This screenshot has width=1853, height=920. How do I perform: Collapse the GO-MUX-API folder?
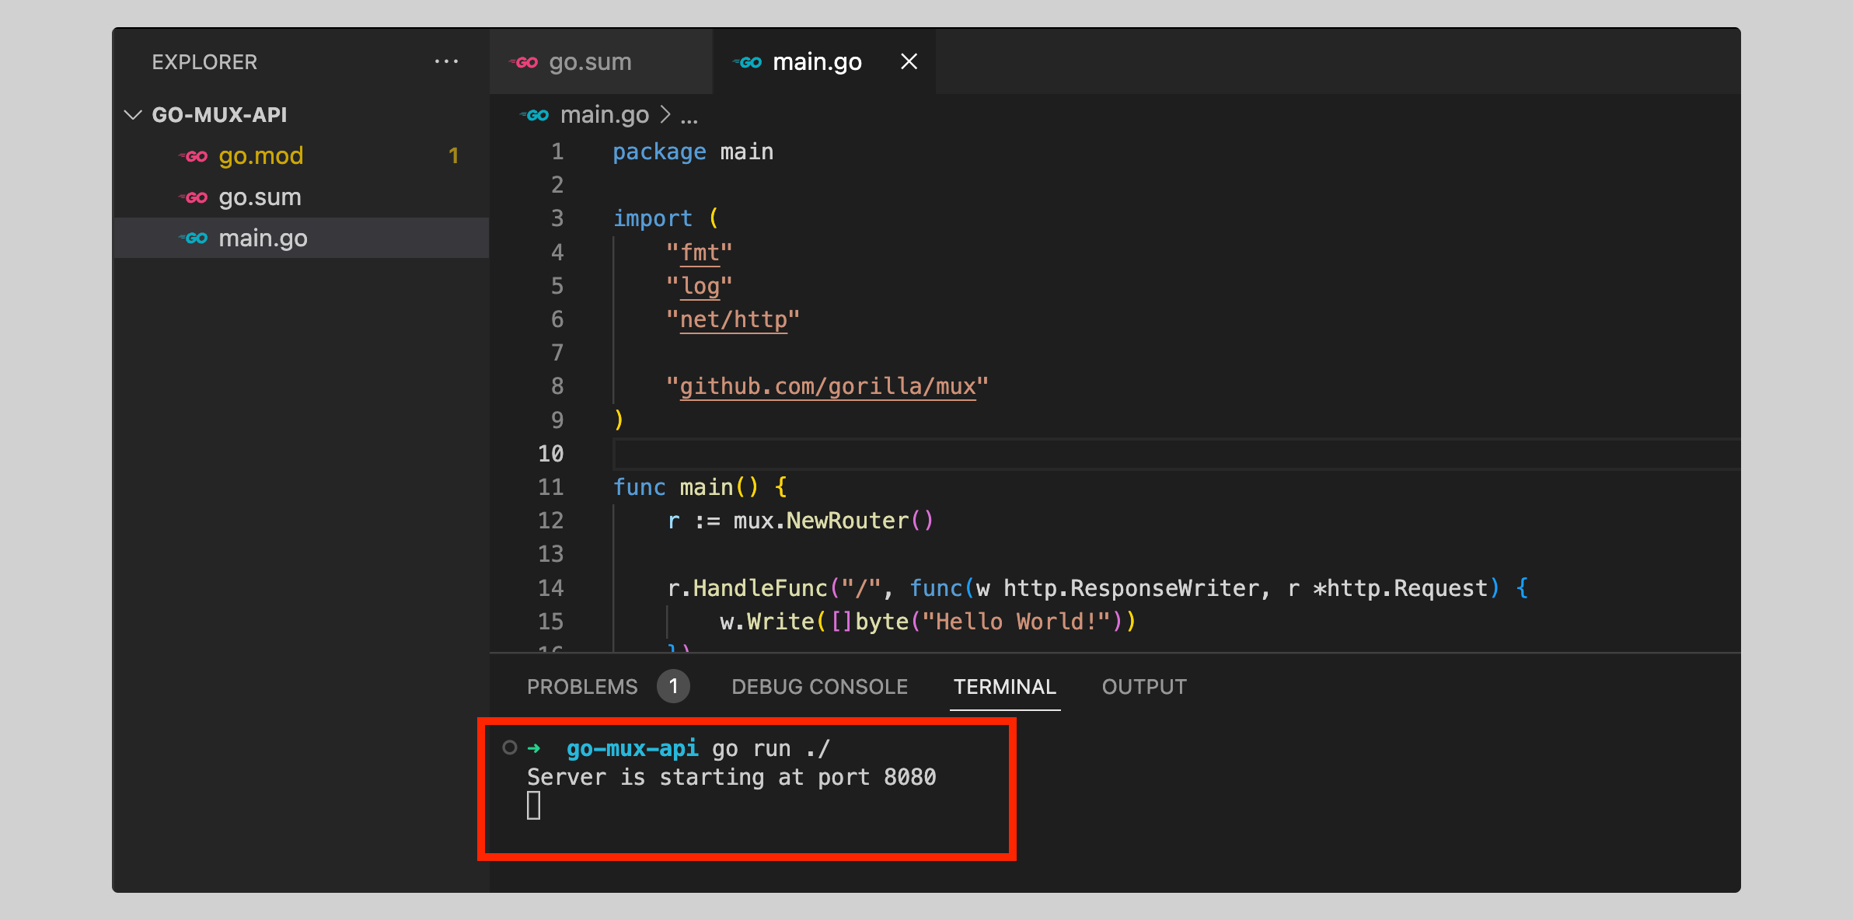(134, 115)
